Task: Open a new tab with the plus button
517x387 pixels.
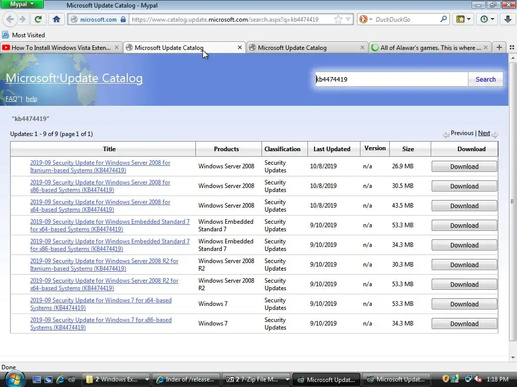Action: 499,47
